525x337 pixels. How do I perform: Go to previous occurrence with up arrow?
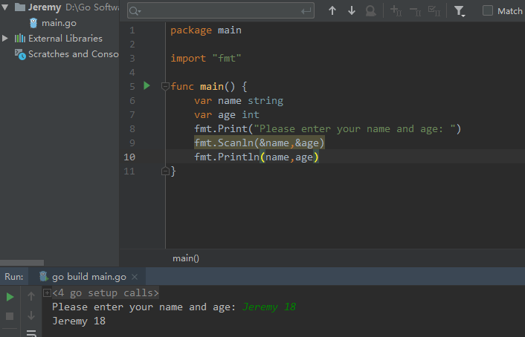[332, 10]
